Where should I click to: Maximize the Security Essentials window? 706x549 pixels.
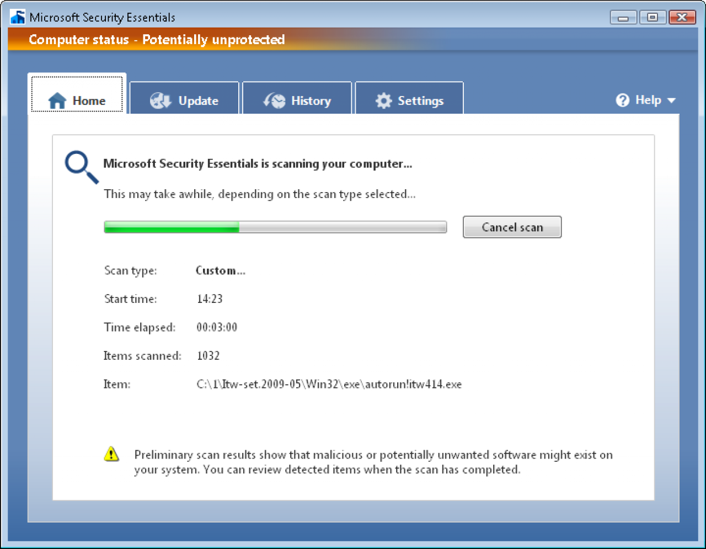[x=652, y=17]
